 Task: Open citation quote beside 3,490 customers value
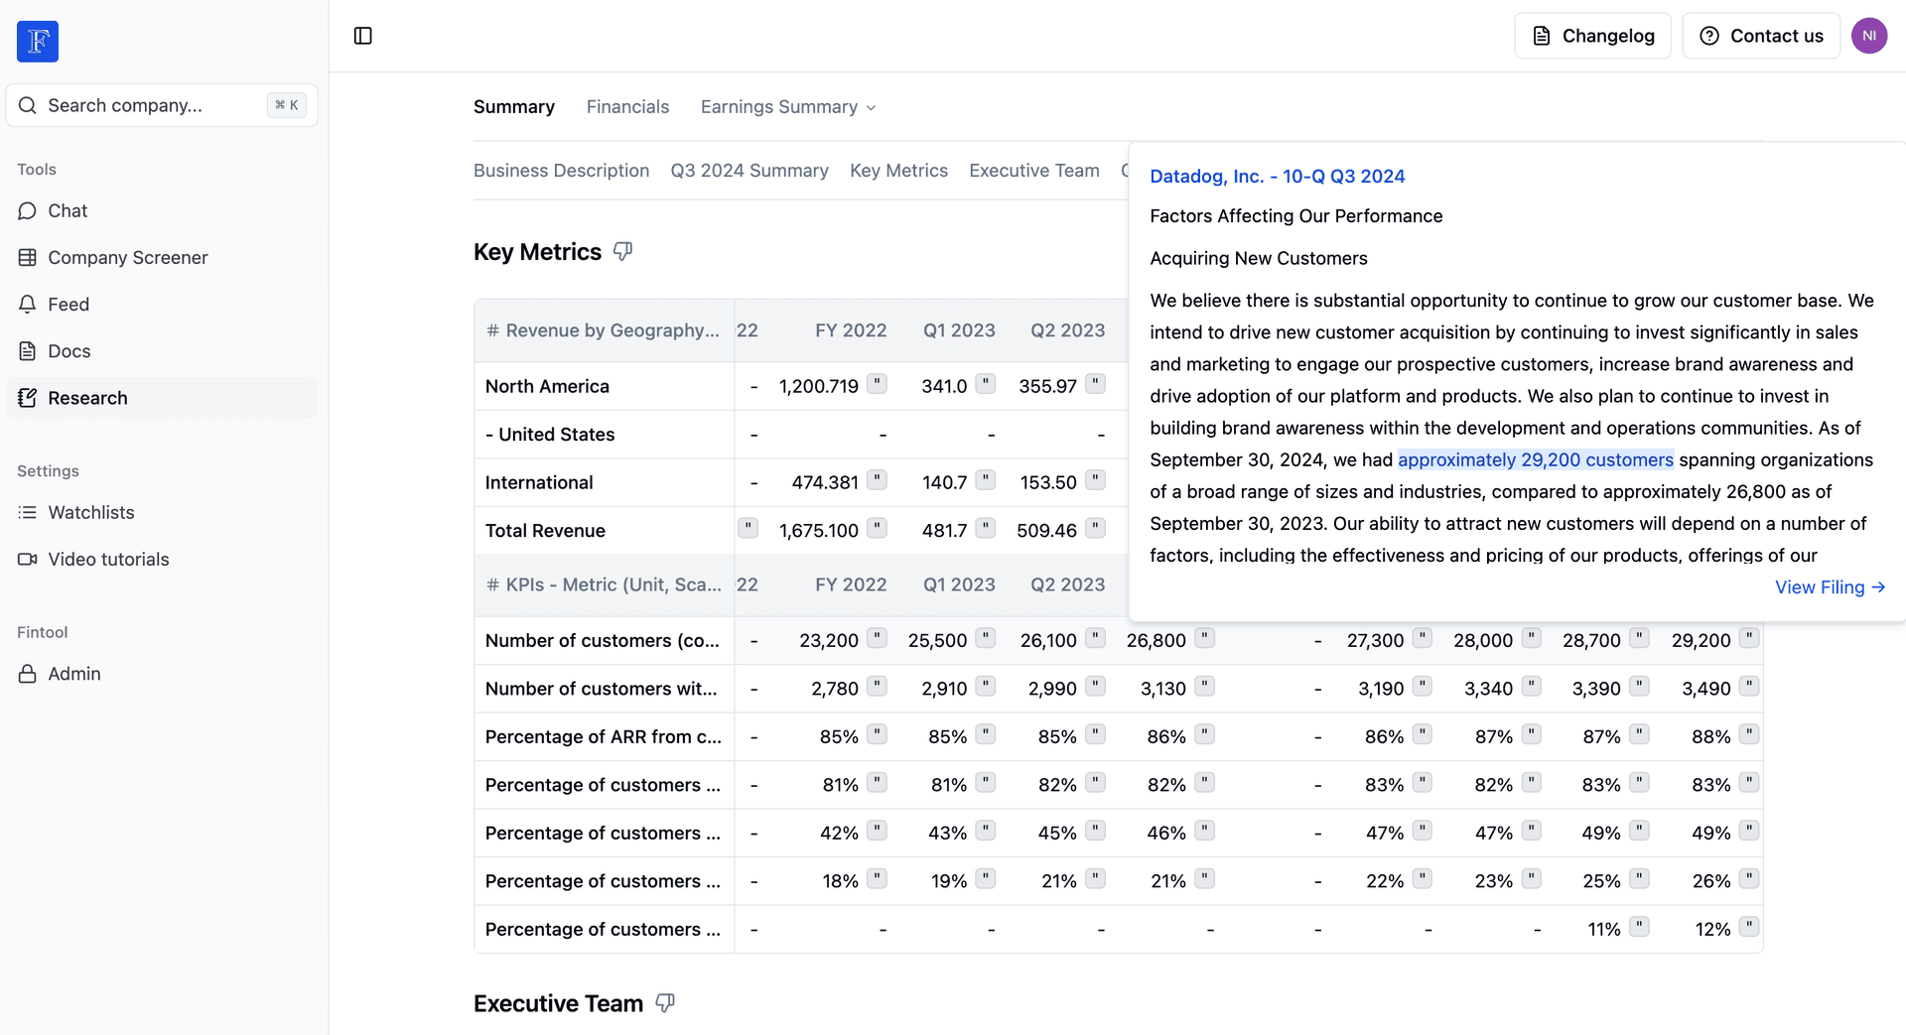1749,686
